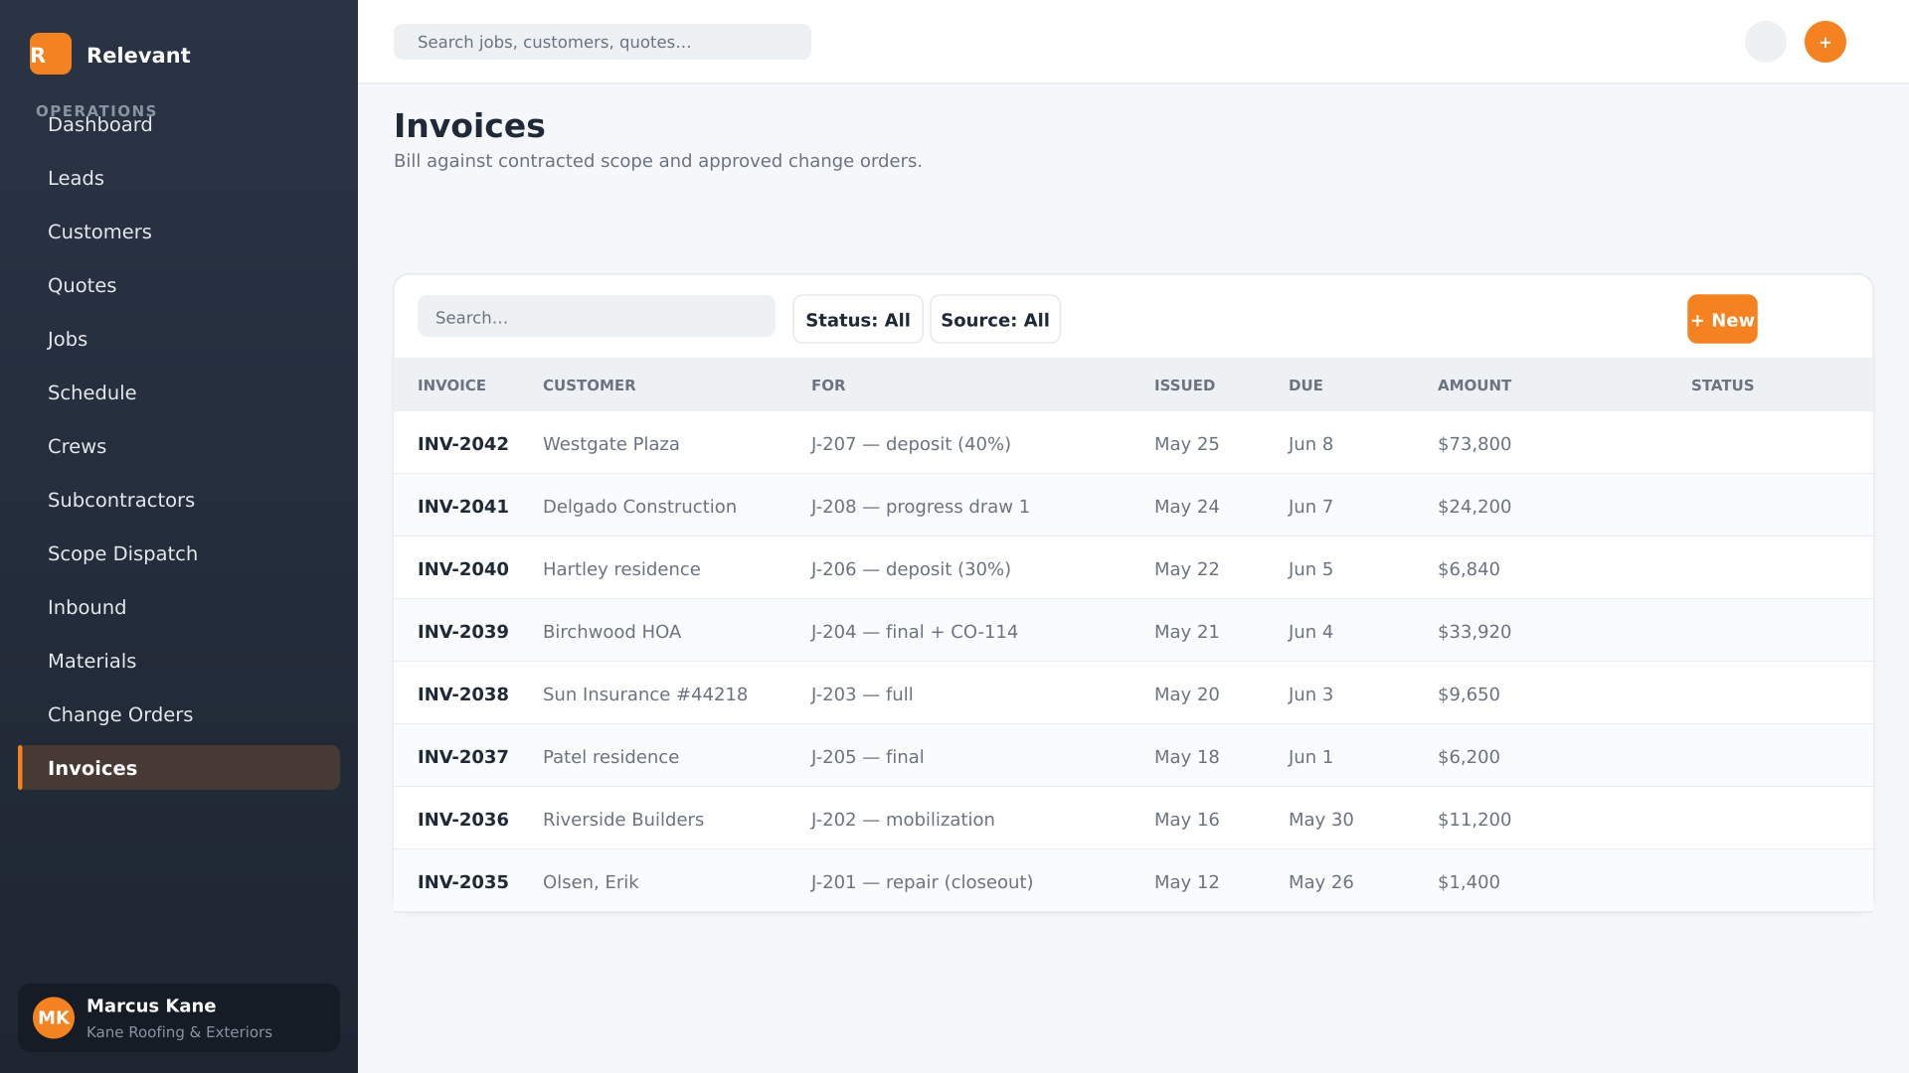Open Materials in sidebar
The image size is (1909, 1073).
(x=179, y=661)
